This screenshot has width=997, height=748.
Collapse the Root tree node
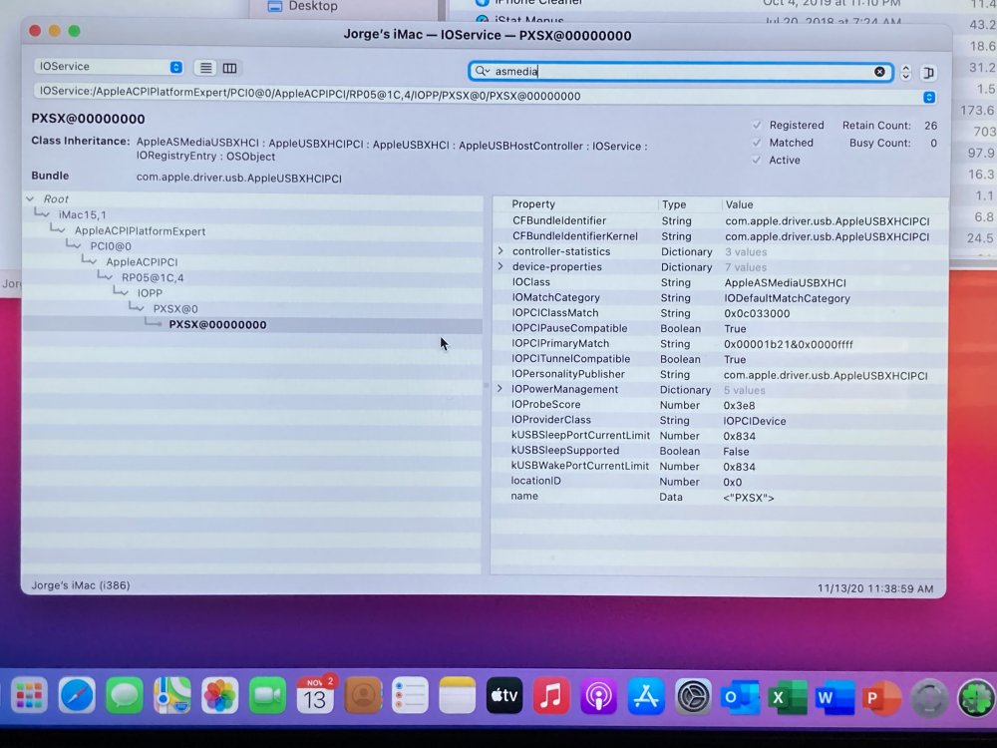click(31, 199)
